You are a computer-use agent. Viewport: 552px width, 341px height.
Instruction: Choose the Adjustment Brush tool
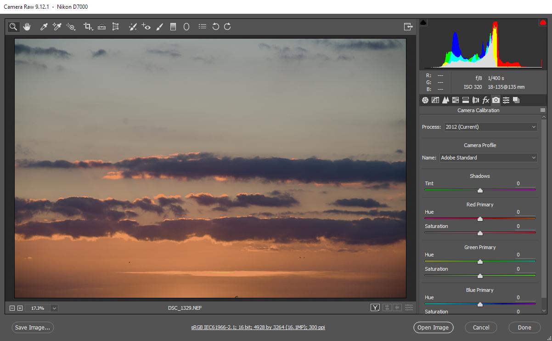tap(159, 27)
